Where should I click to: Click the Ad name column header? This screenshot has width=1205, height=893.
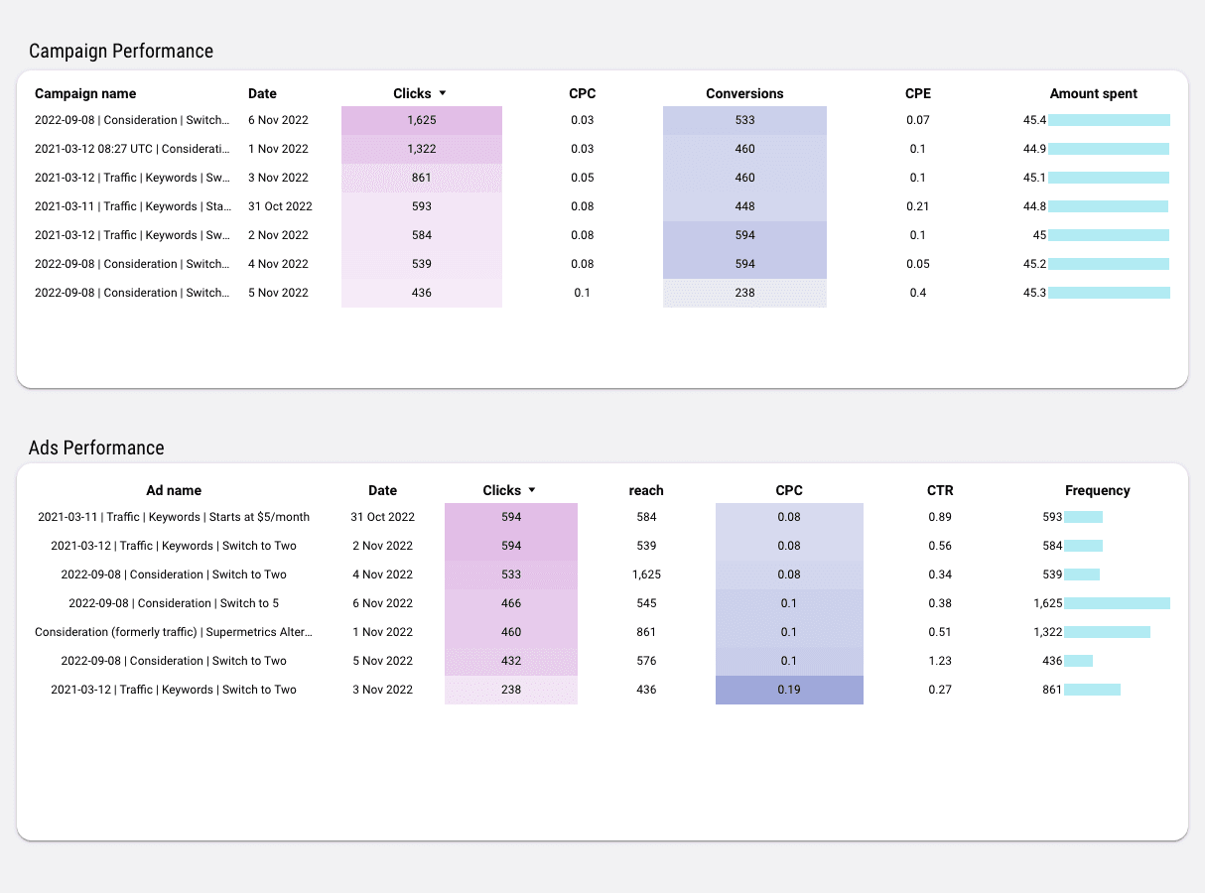pos(174,490)
